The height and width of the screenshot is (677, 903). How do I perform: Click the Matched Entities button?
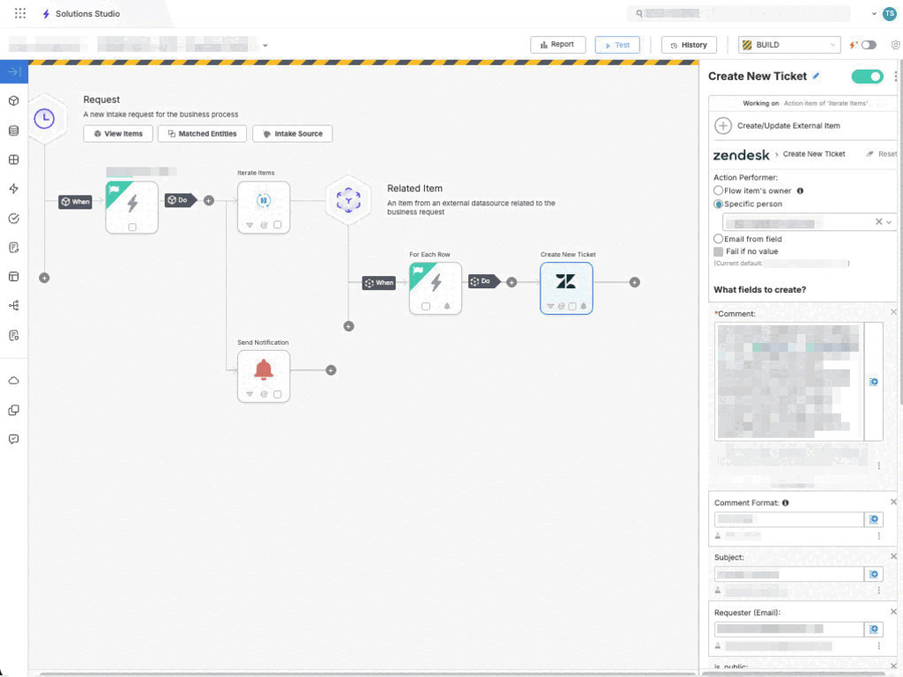pyautogui.click(x=202, y=134)
